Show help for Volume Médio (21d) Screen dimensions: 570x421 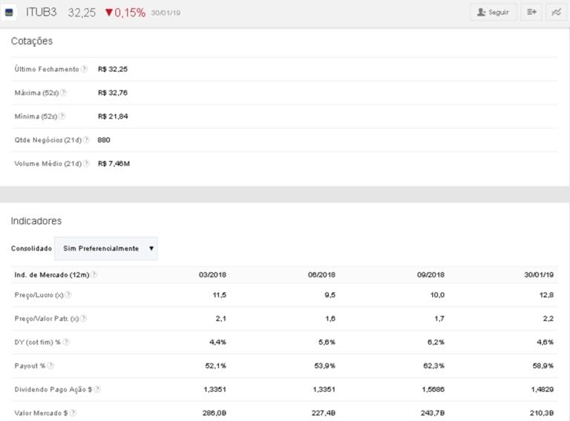(85, 164)
